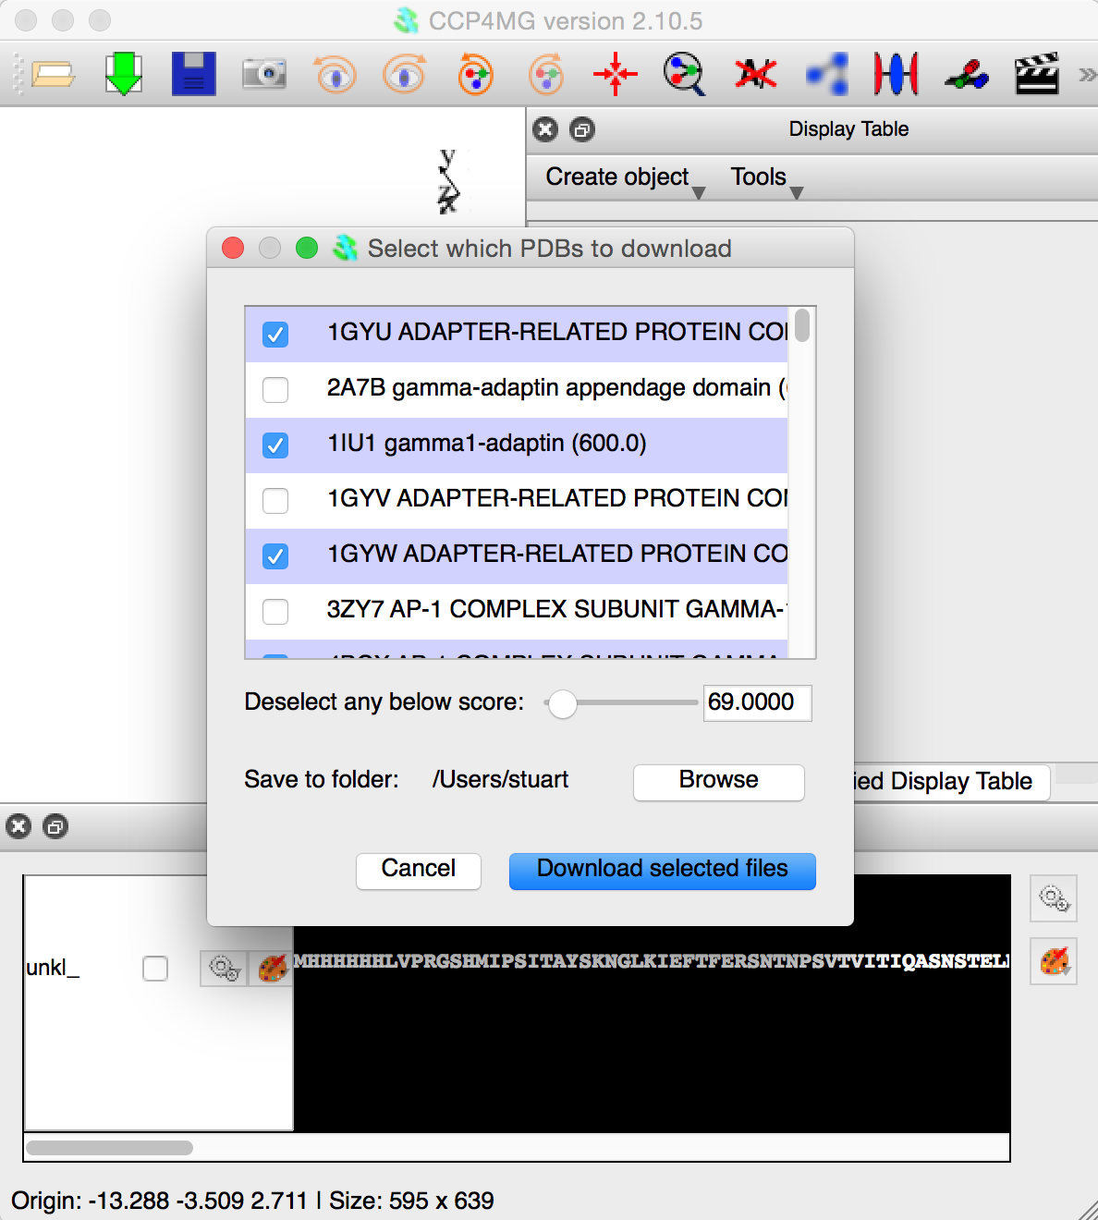Click the green download arrow icon

(123, 74)
